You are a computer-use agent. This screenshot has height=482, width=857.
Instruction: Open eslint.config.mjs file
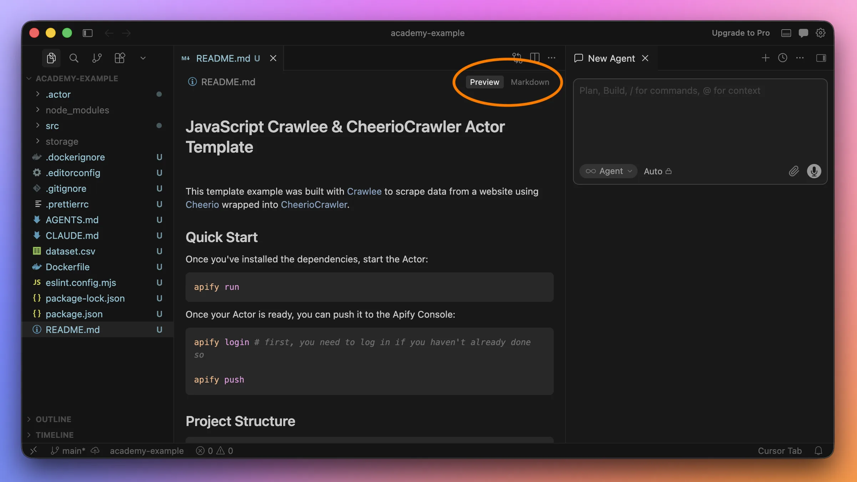pyautogui.click(x=97, y=282)
